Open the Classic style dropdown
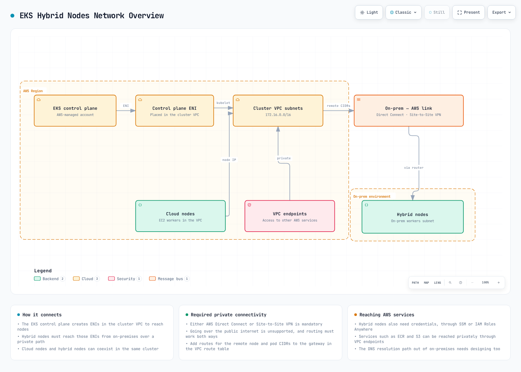The height and width of the screenshot is (372, 521). (x=403, y=12)
